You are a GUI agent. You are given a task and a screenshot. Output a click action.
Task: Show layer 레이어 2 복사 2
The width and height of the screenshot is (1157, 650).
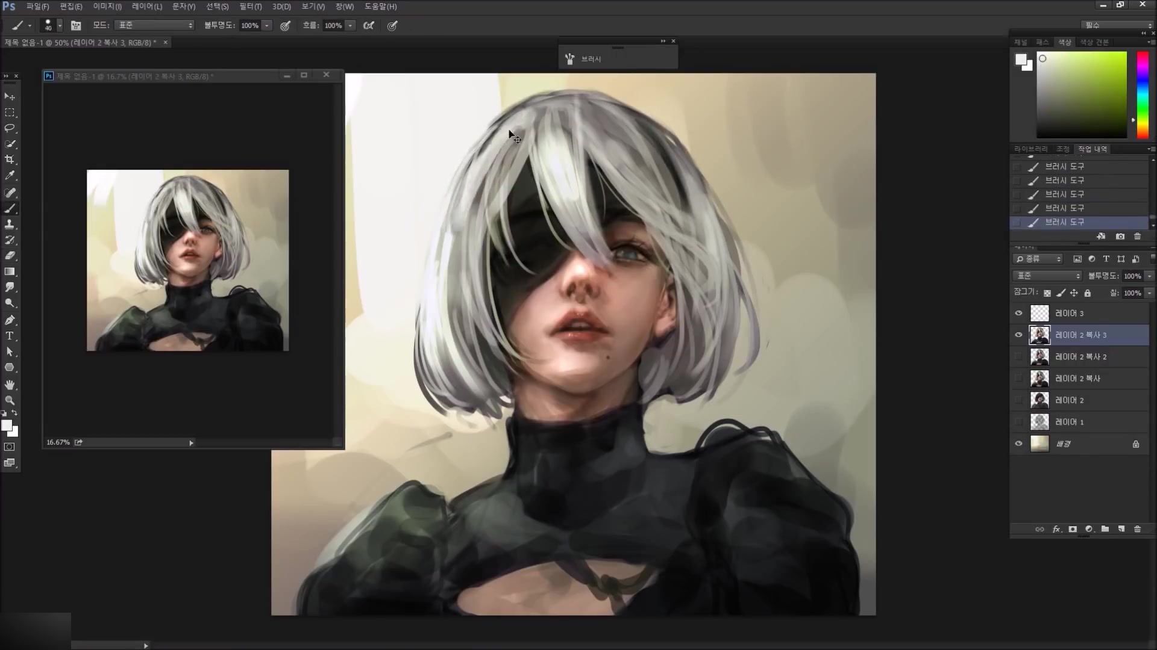[x=1018, y=357]
